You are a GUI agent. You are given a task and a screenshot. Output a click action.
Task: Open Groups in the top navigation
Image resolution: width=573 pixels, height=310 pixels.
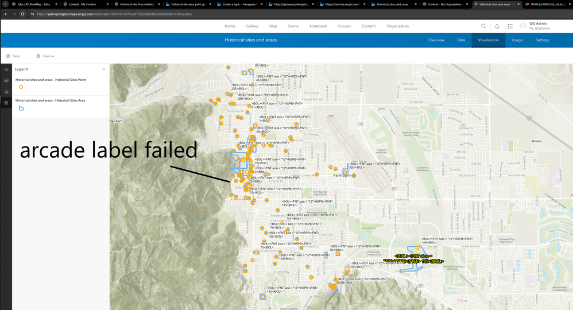click(x=344, y=26)
